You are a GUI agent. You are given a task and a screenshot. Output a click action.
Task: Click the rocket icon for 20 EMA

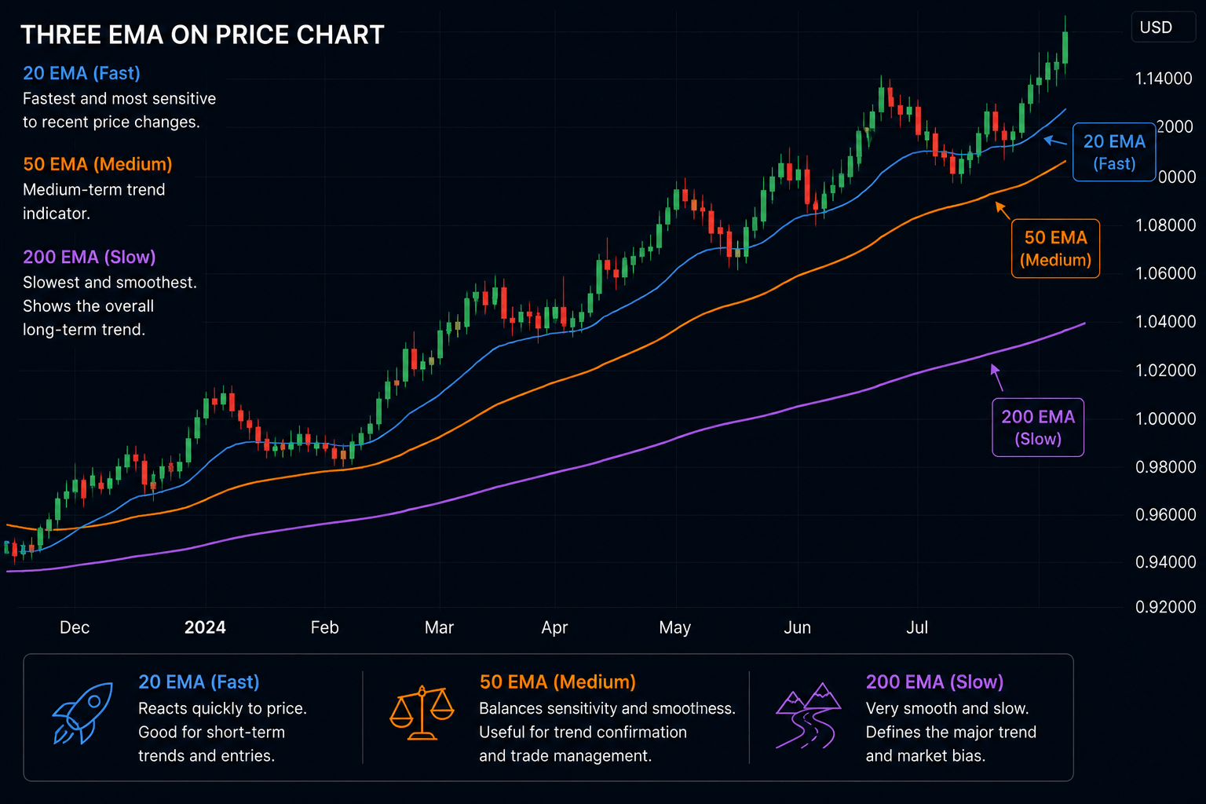(82, 713)
